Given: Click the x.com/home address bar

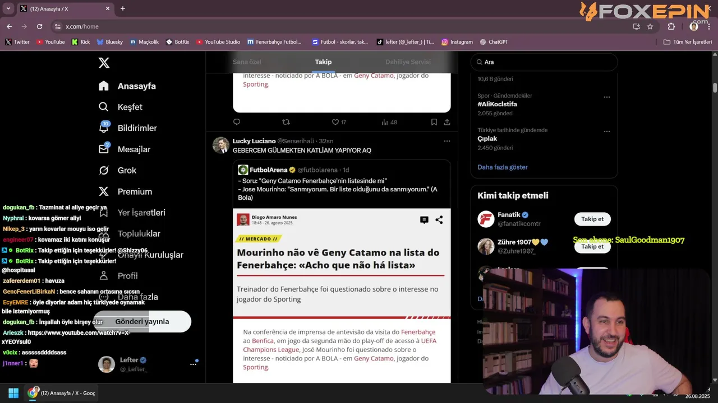Looking at the screenshot, I should [x=342, y=26].
